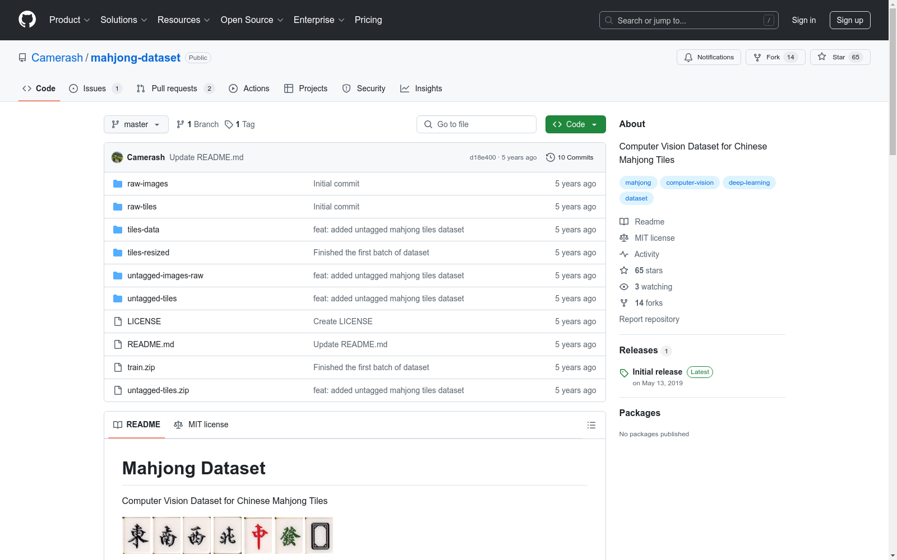This screenshot has width=897, height=560.
Task: Click the LICENSE file icon
Action: pos(118,321)
